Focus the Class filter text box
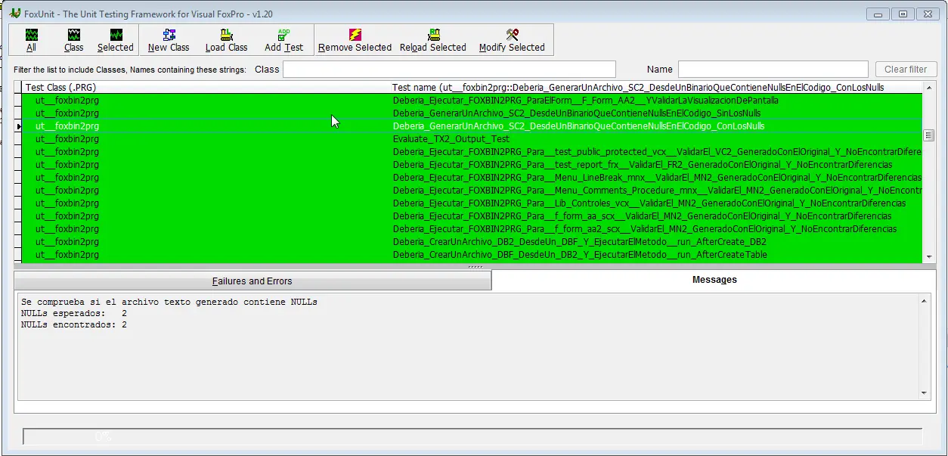The image size is (948, 456). pos(449,70)
